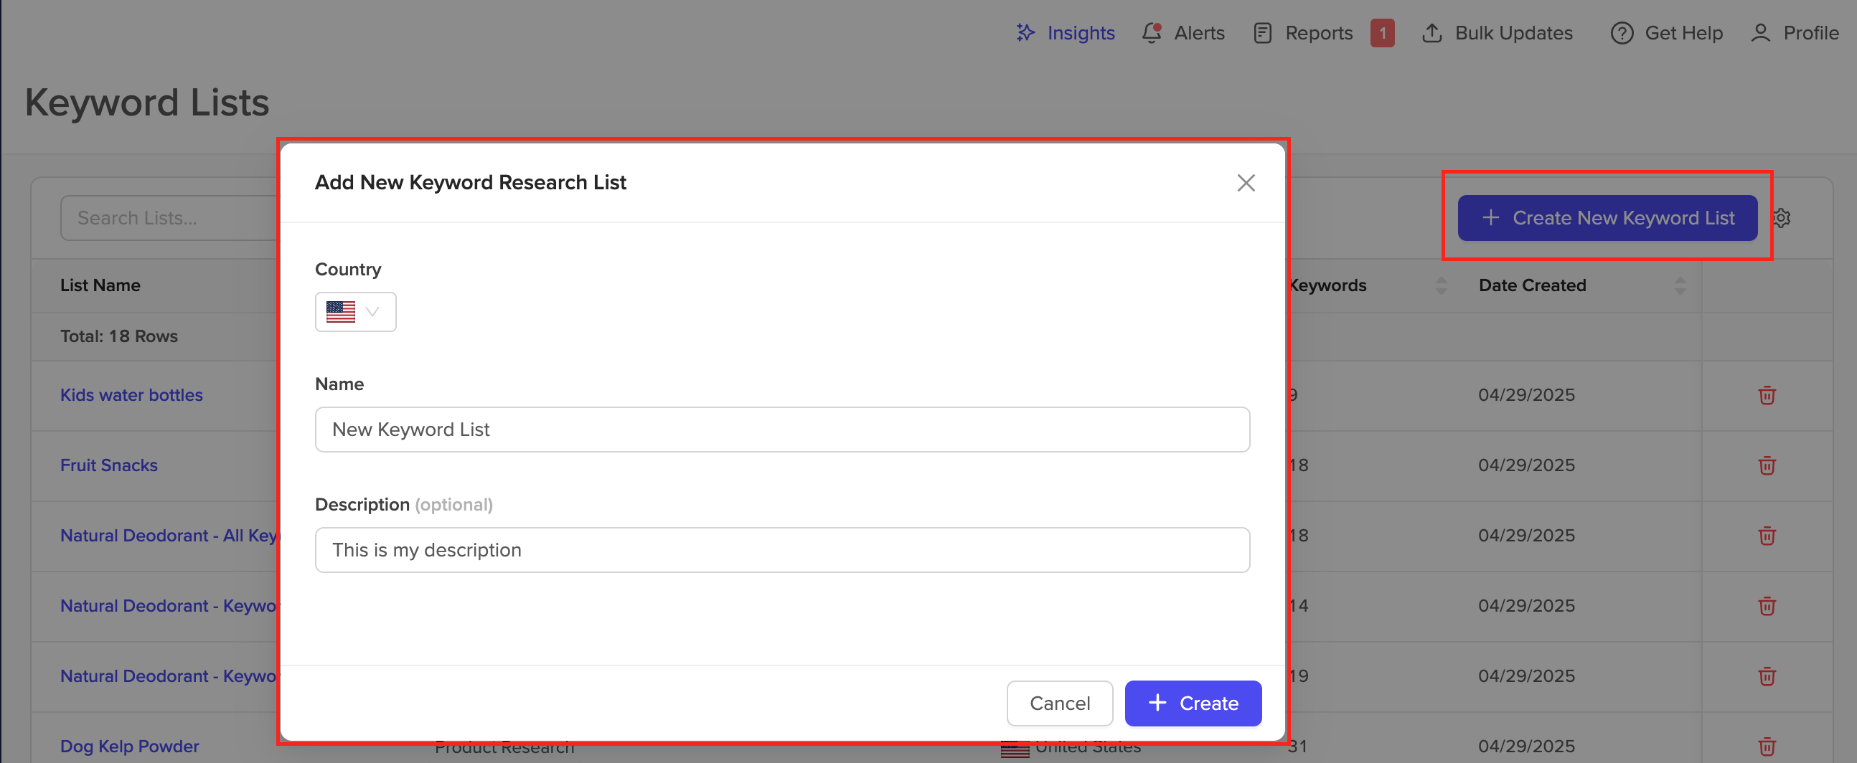This screenshot has height=763, width=1857.
Task: Open Reports in the top navigation
Action: [1302, 33]
